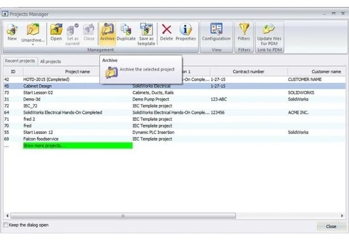Duplicate the selected project
The height and width of the screenshot is (240, 349).
126,32
